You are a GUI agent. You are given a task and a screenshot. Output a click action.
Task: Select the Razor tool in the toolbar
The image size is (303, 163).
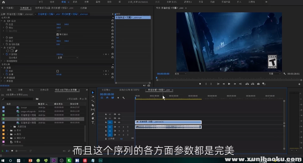coord(93,105)
